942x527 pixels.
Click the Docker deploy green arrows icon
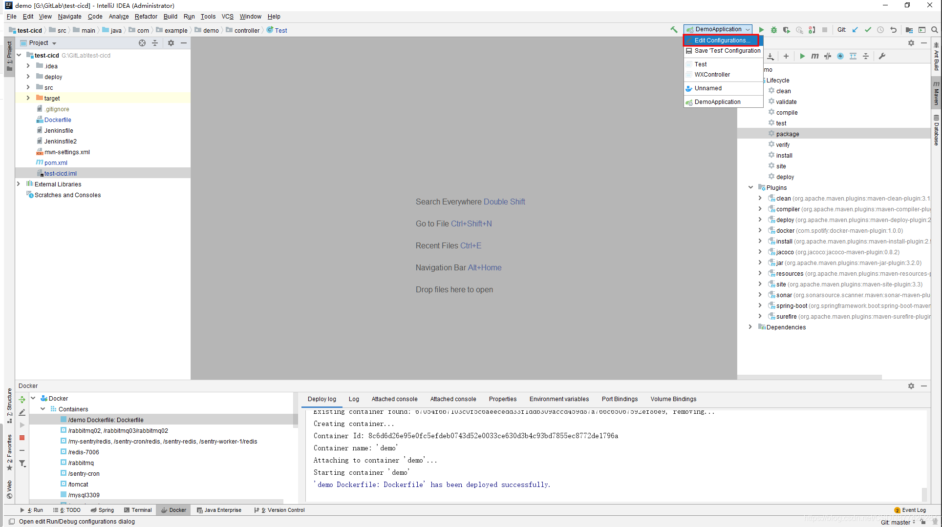22,400
